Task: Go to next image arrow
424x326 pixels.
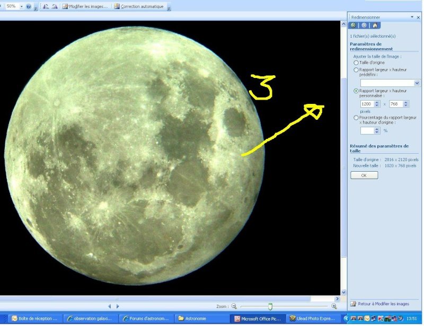Action: [x=118, y=306]
